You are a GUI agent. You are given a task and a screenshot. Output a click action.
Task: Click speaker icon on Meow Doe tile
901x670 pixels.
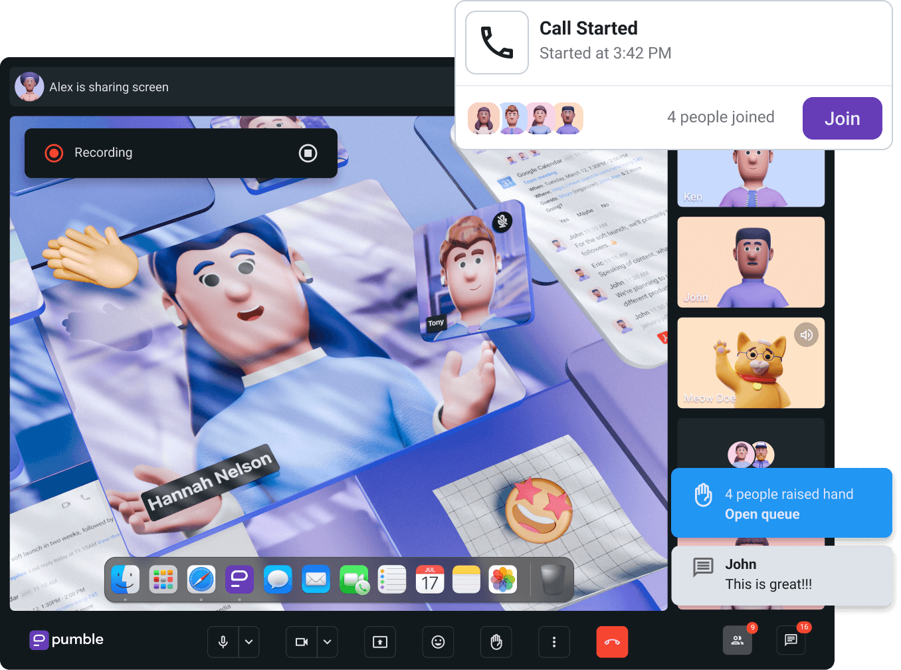pos(806,335)
